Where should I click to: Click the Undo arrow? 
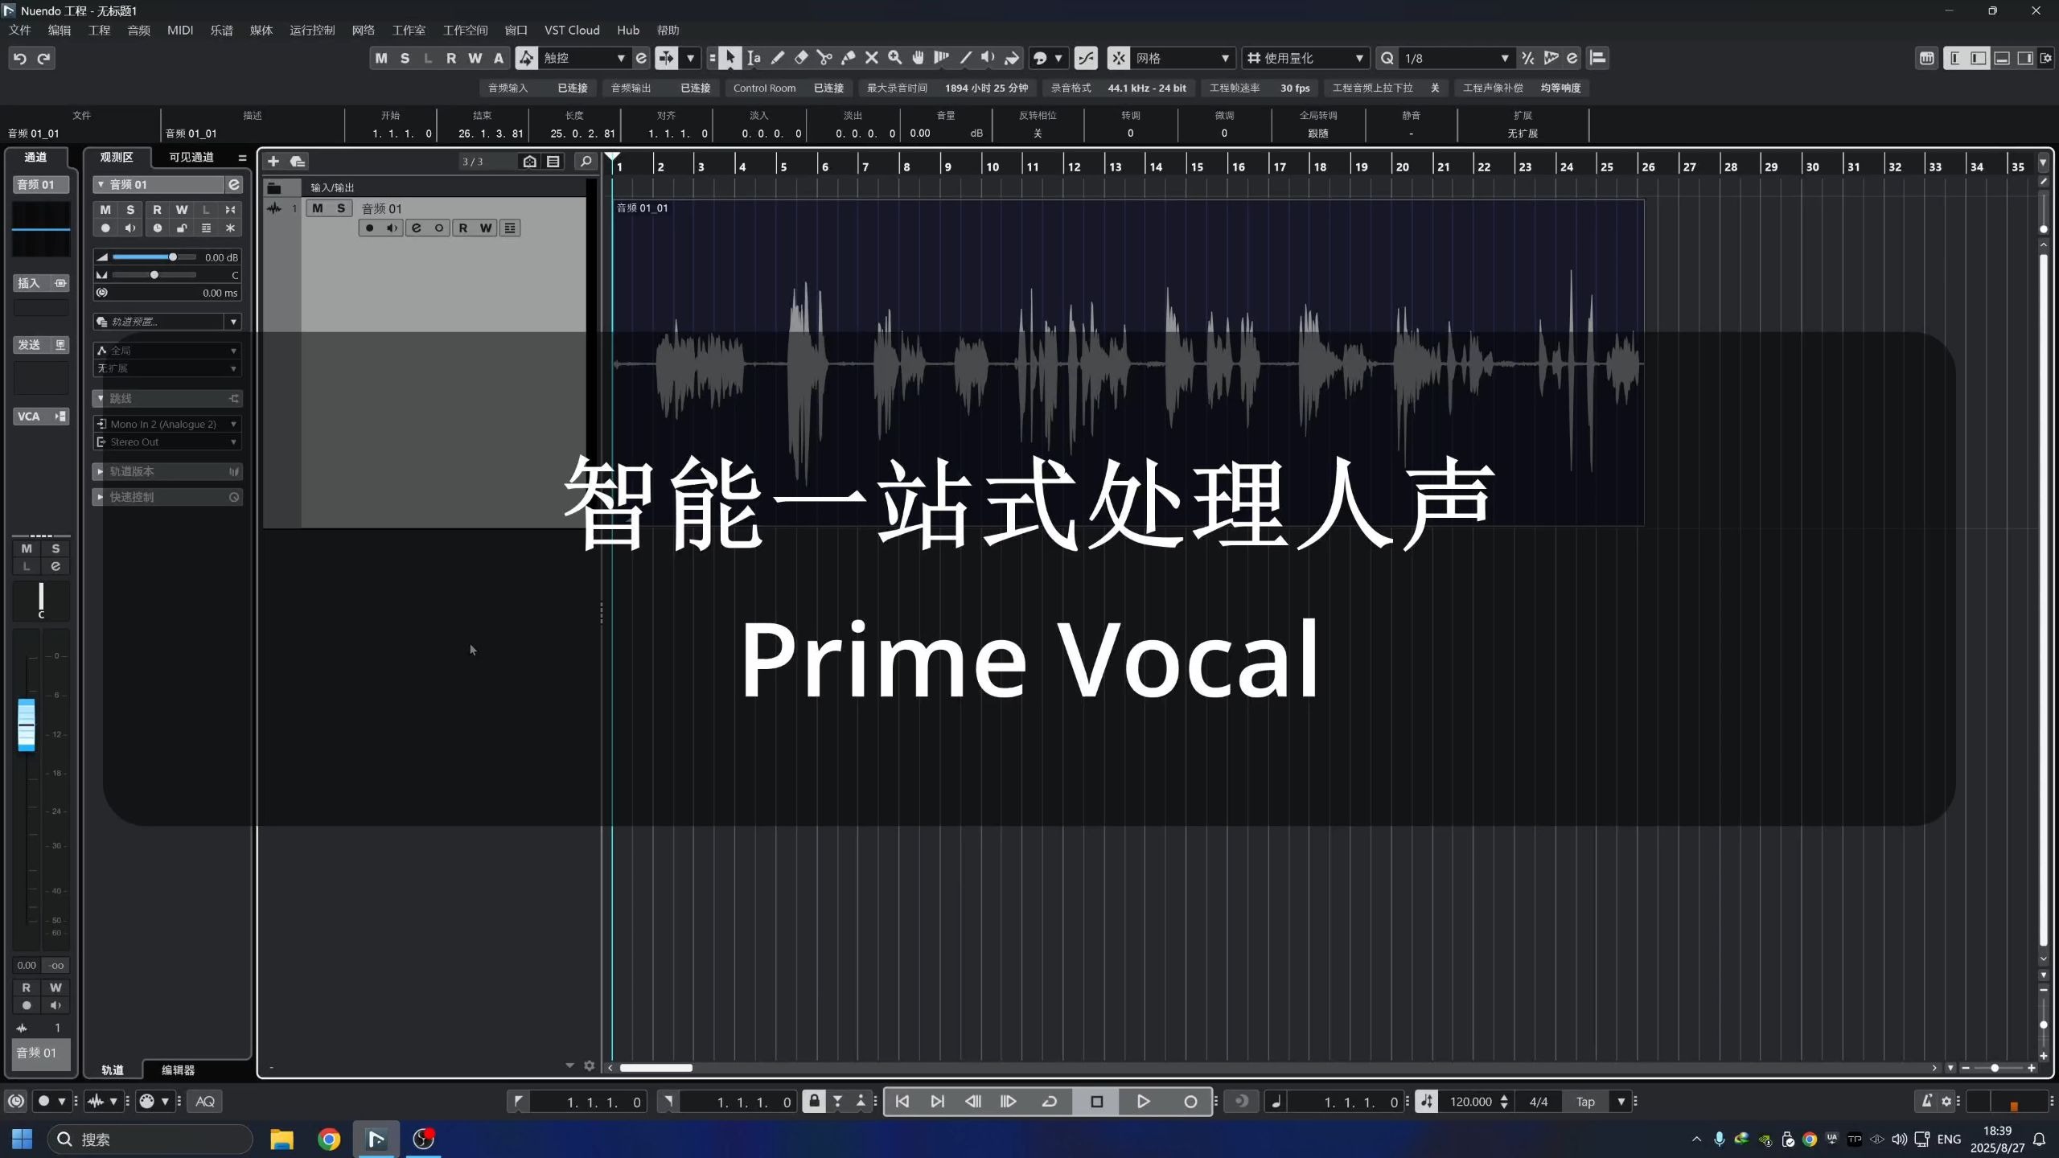click(x=20, y=58)
